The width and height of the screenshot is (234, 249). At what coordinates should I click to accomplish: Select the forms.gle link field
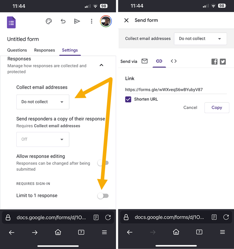pos(176,90)
